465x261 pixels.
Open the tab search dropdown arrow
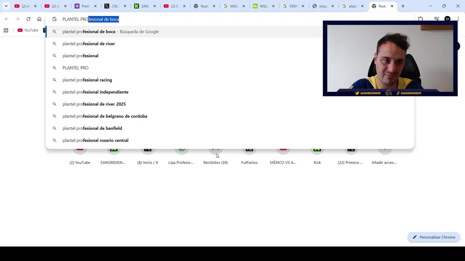[x=6, y=6]
